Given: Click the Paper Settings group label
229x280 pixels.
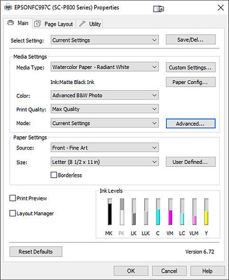Looking at the screenshot, I should pyautogui.click(x=30, y=138).
